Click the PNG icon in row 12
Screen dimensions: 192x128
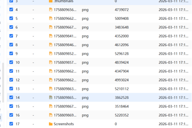51,80
